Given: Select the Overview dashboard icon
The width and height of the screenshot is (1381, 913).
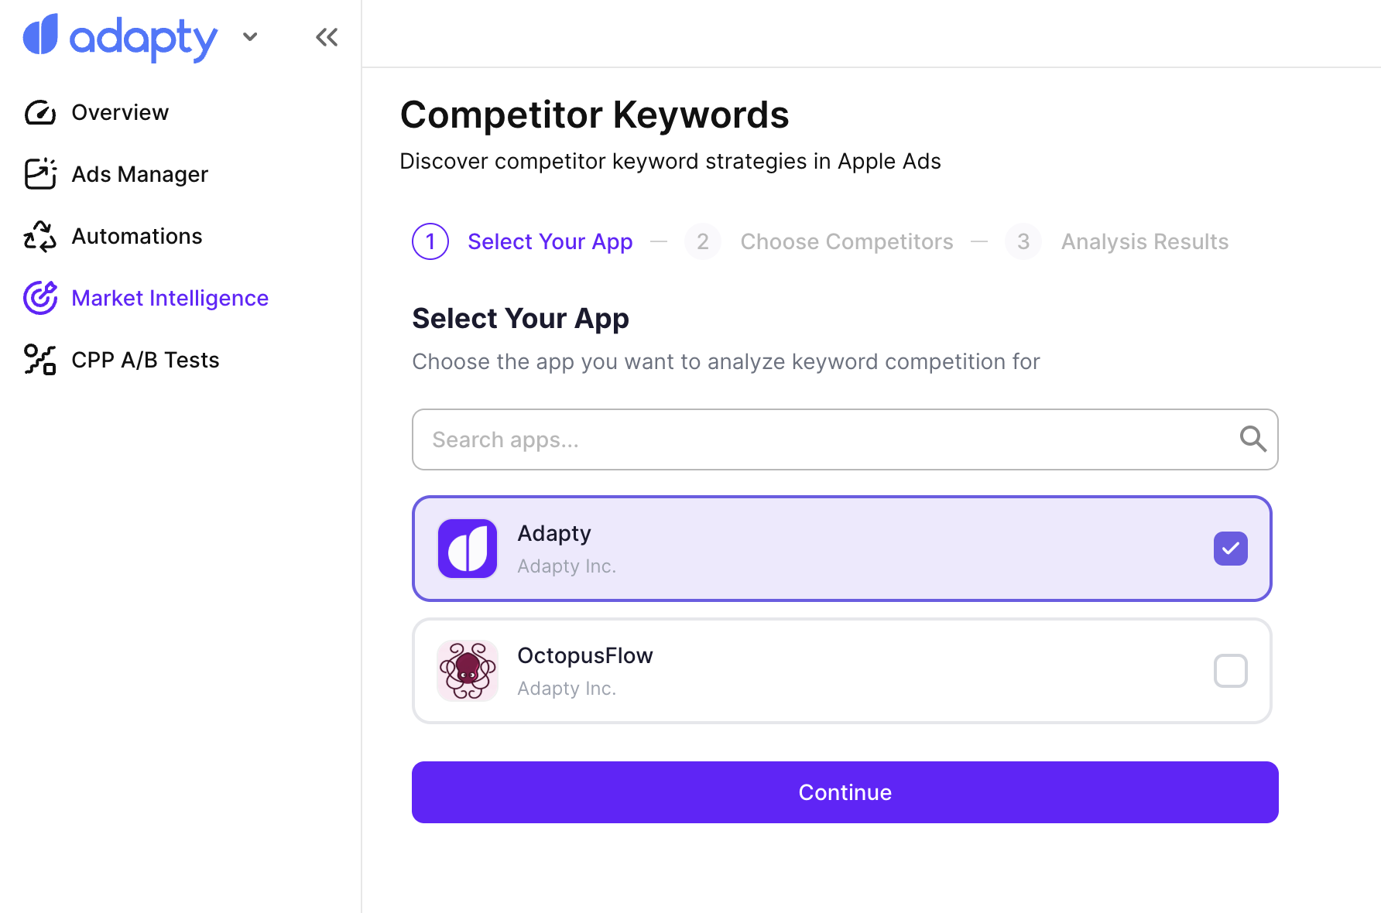Looking at the screenshot, I should [x=40, y=112].
